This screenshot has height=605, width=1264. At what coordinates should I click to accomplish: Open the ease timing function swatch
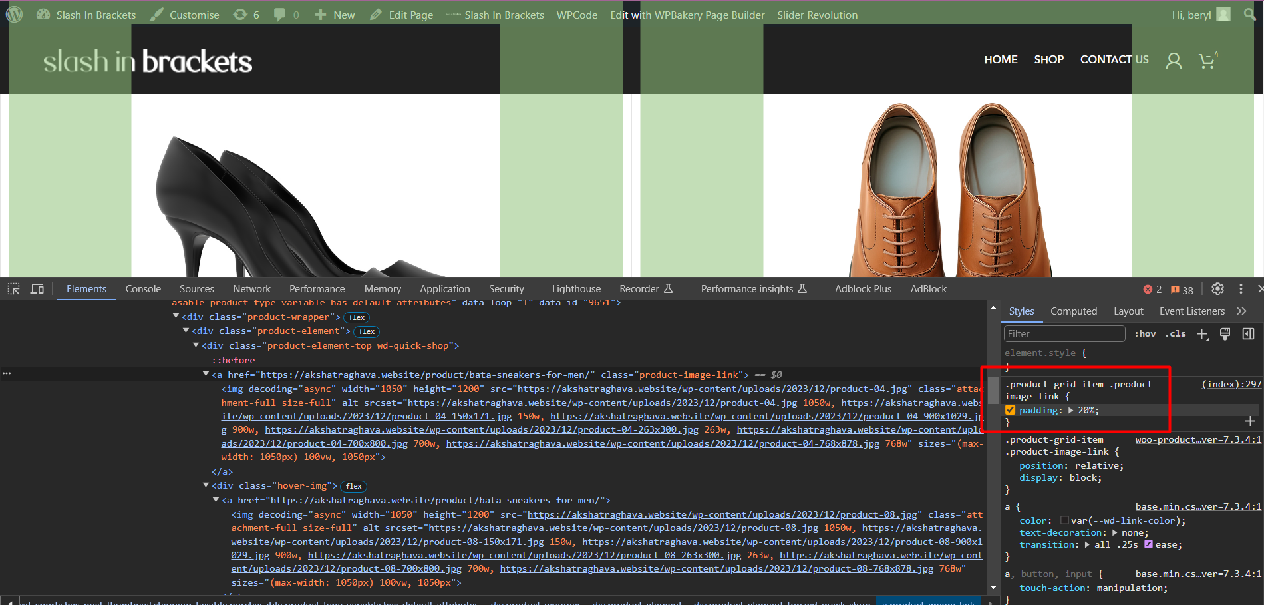click(x=1149, y=544)
